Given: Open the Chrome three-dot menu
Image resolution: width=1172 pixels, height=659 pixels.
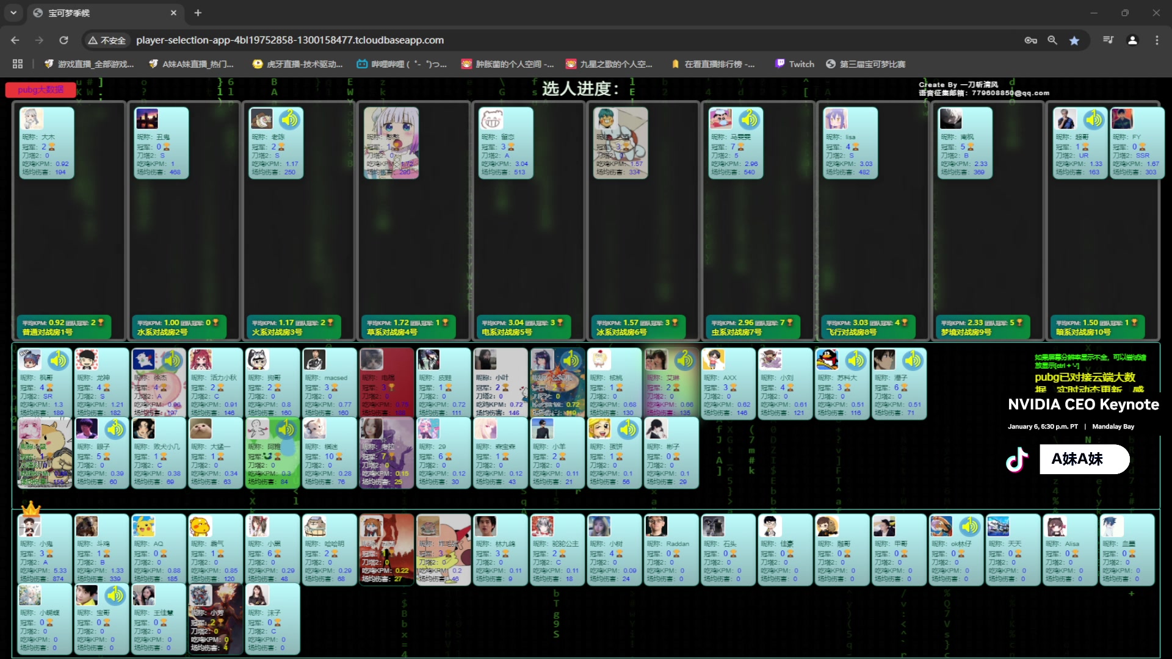Looking at the screenshot, I should coord(1157,40).
